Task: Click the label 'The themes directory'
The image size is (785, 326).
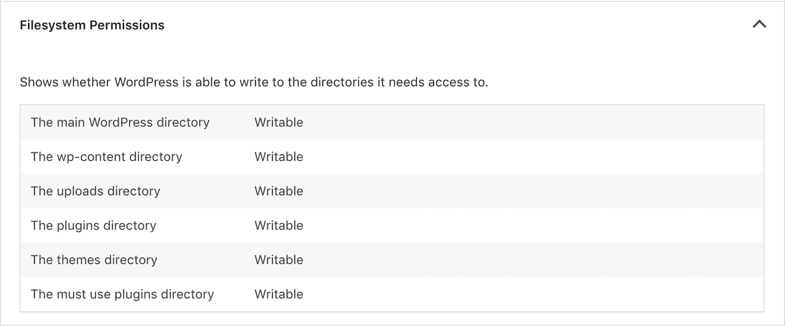Action: (x=94, y=260)
